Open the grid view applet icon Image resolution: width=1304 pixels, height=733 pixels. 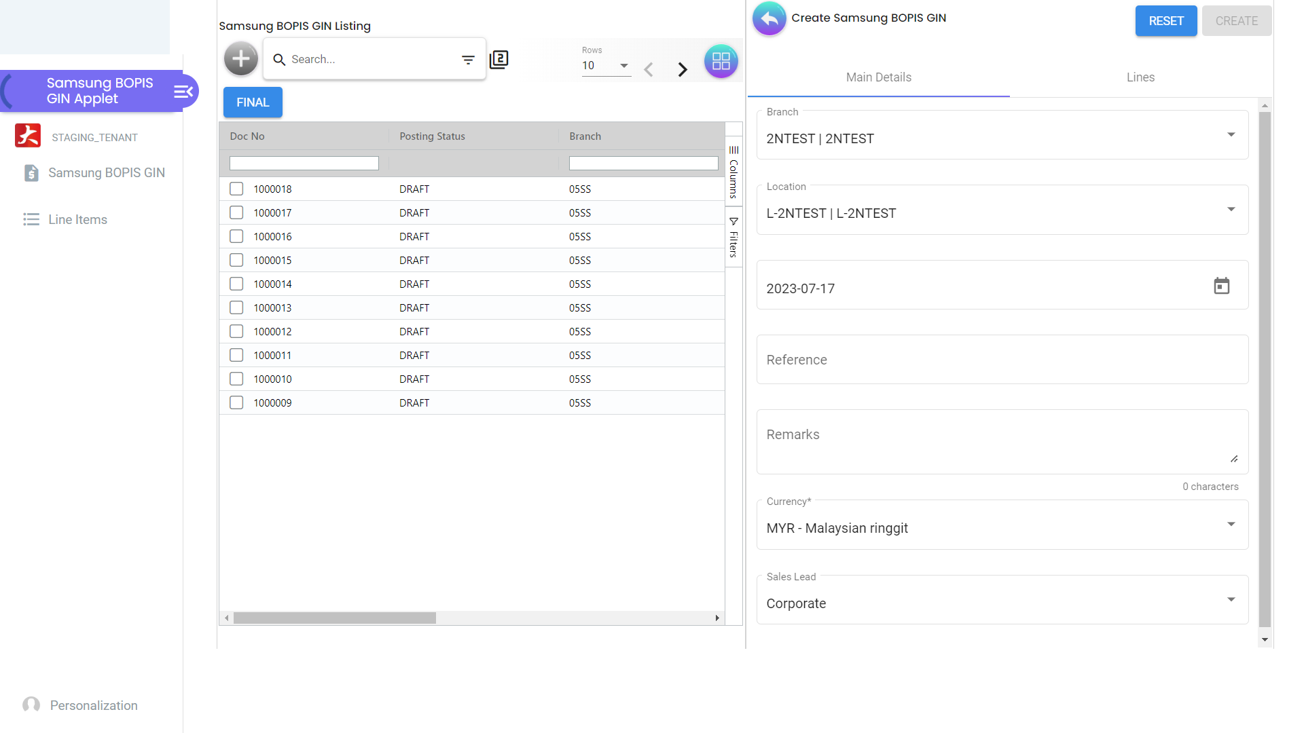721,61
